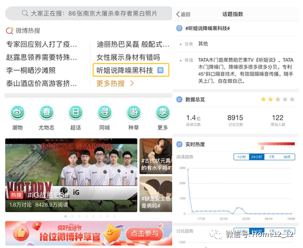Tap the 荐 badge on 听姐说降噪黑科技

pos(160,70)
